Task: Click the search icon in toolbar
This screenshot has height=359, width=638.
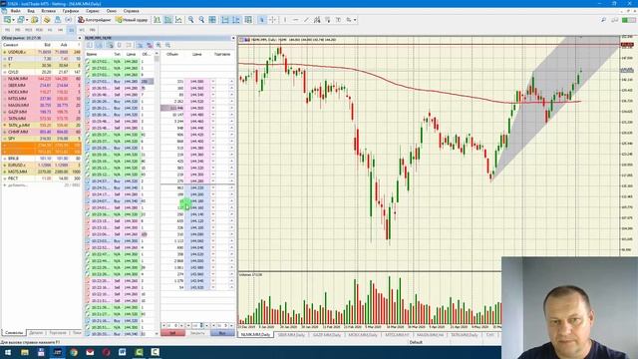Action: point(603,20)
